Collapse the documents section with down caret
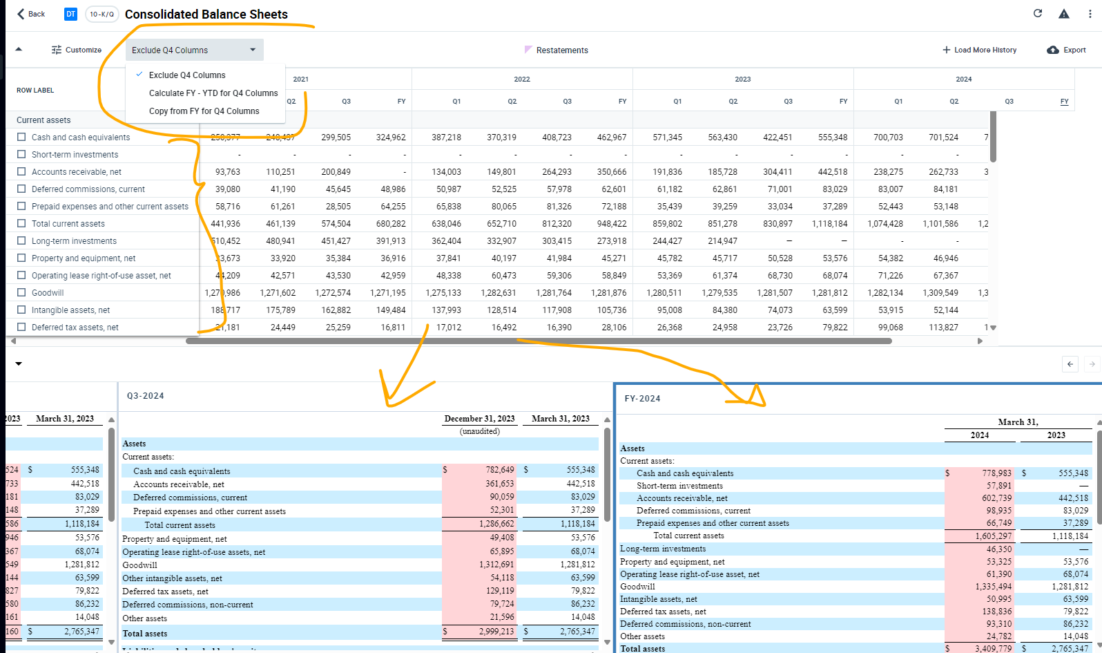Viewport: 1102px width, 653px height. click(x=19, y=363)
